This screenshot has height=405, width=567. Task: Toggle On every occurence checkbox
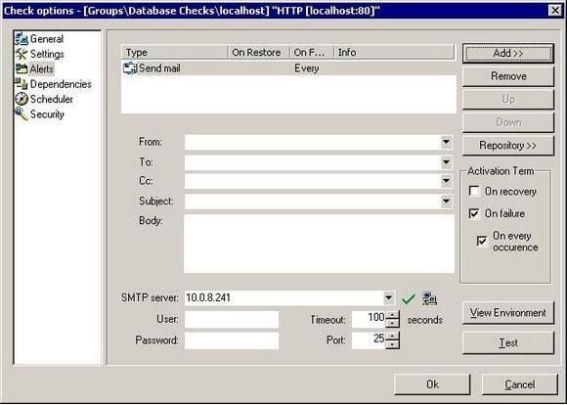pyautogui.click(x=482, y=241)
